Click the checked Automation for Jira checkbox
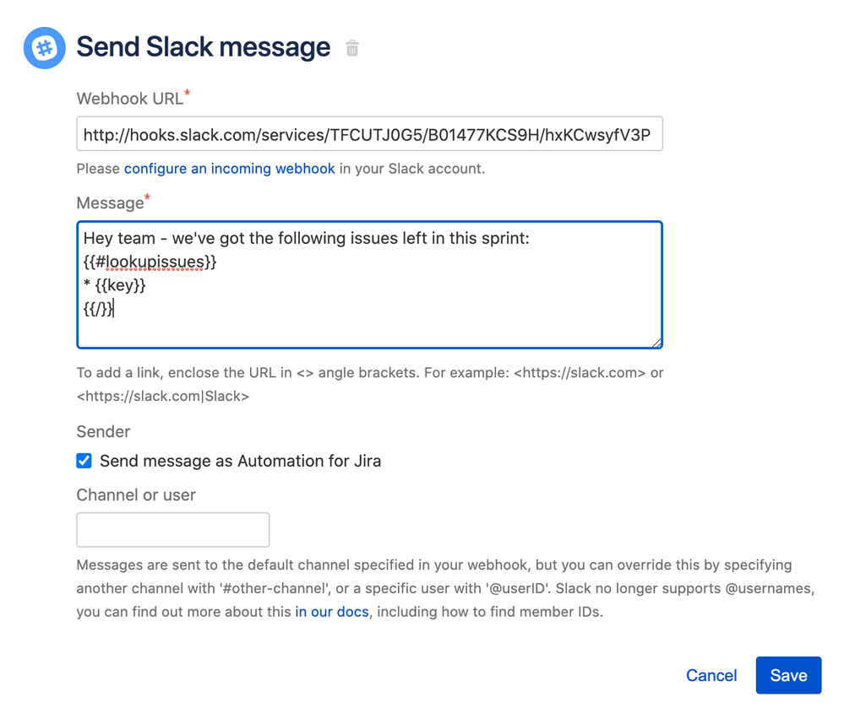844x708 pixels. point(84,461)
